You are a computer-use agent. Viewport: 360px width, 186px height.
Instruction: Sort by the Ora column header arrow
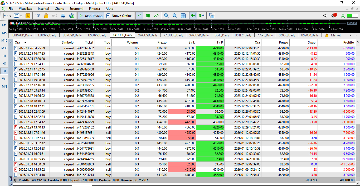tap(25, 42)
